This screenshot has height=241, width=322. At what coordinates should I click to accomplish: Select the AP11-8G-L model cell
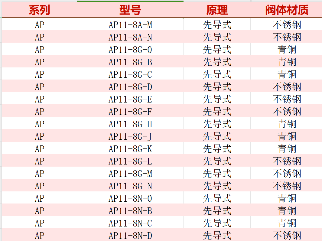click(130, 161)
